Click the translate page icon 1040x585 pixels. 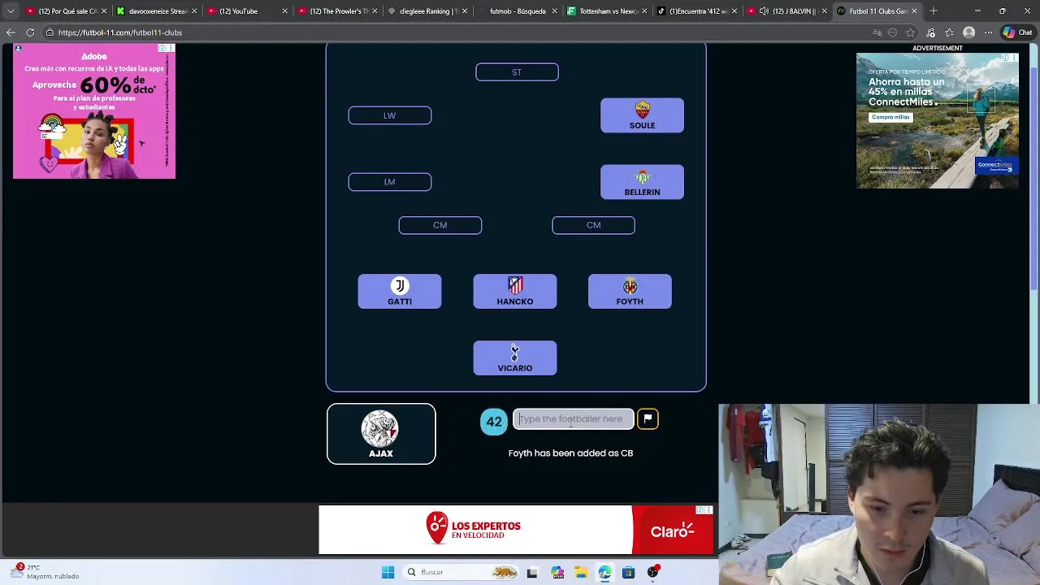[x=877, y=32]
